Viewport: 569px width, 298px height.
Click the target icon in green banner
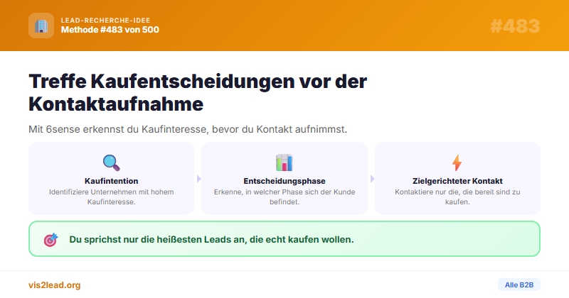tap(50, 239)
